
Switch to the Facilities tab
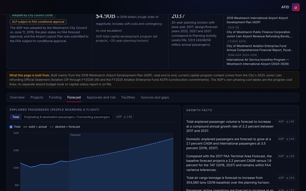point(128,97)
